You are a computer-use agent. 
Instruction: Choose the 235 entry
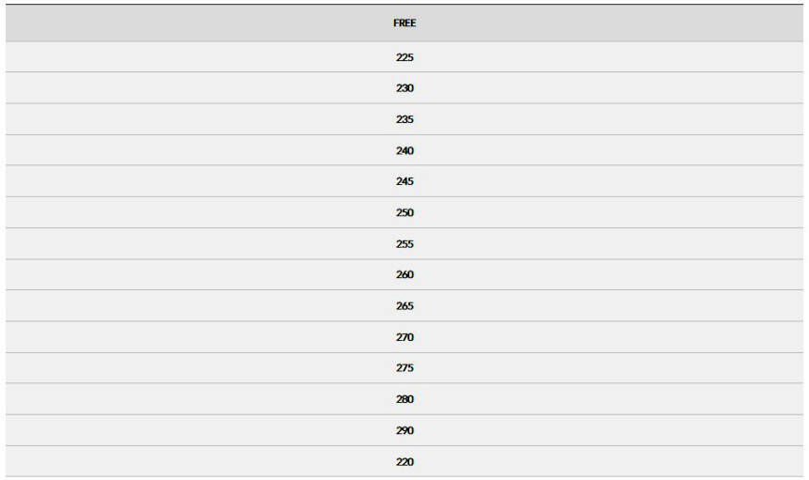click(404, 119)
